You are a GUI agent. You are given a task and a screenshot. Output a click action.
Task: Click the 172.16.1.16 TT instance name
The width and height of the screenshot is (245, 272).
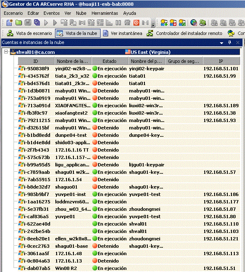coord(72,150)
